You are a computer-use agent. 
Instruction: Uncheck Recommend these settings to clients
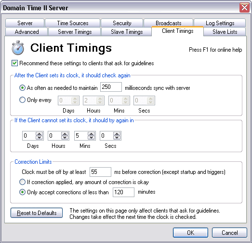click(x=14, y=63)
